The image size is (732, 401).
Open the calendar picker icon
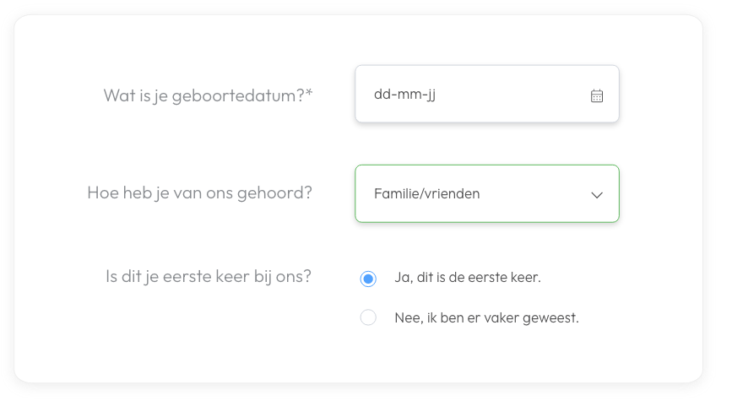596,95
